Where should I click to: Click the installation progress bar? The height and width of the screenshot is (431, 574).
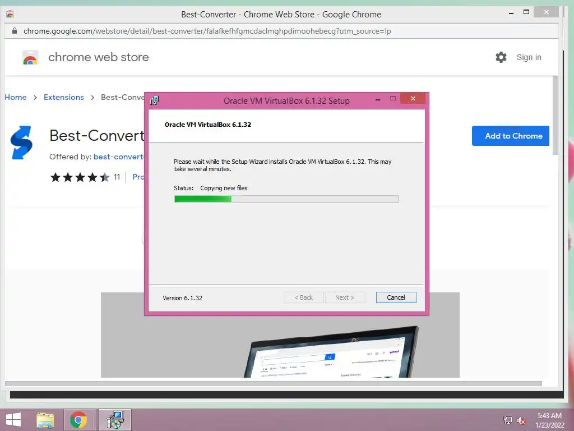286,199
